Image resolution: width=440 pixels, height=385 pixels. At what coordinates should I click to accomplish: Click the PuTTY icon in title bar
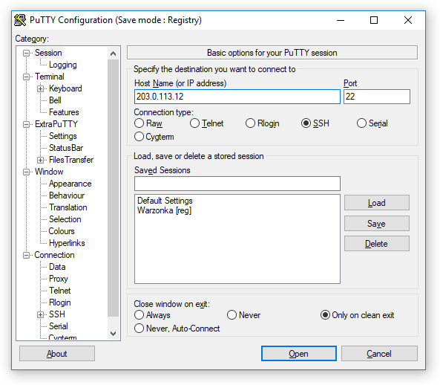[20, 20]
